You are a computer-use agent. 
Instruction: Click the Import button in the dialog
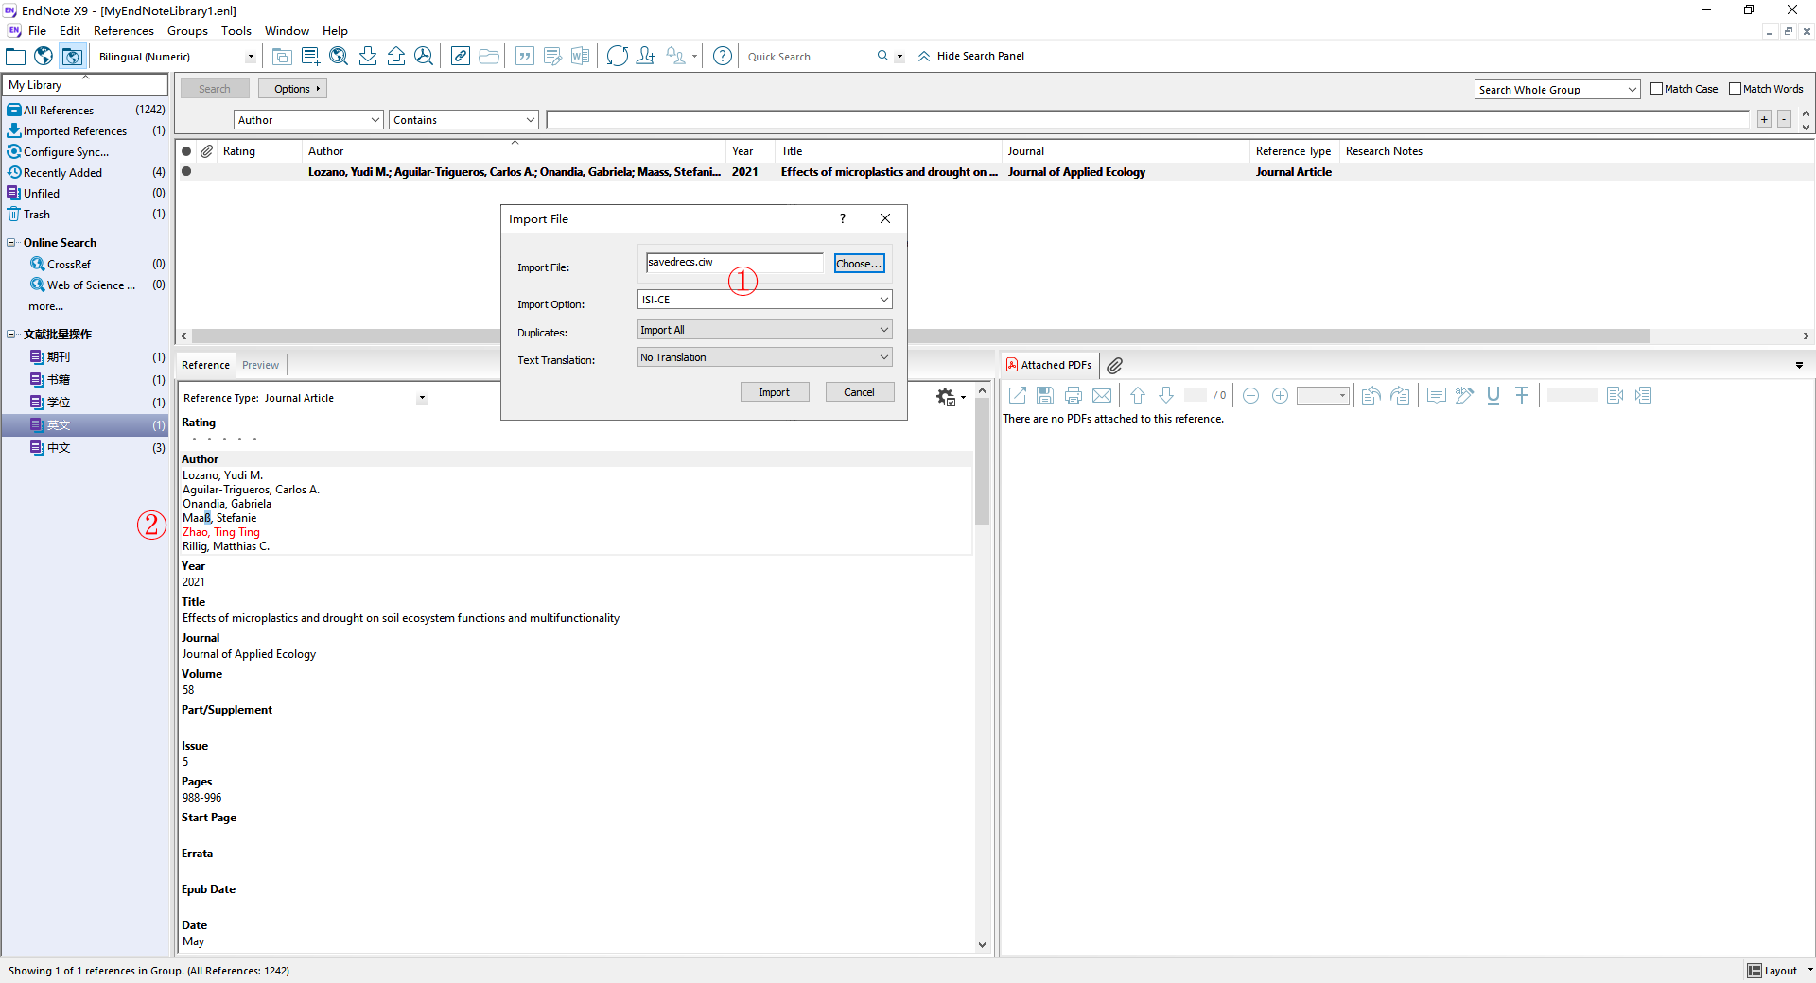point(774,392)
